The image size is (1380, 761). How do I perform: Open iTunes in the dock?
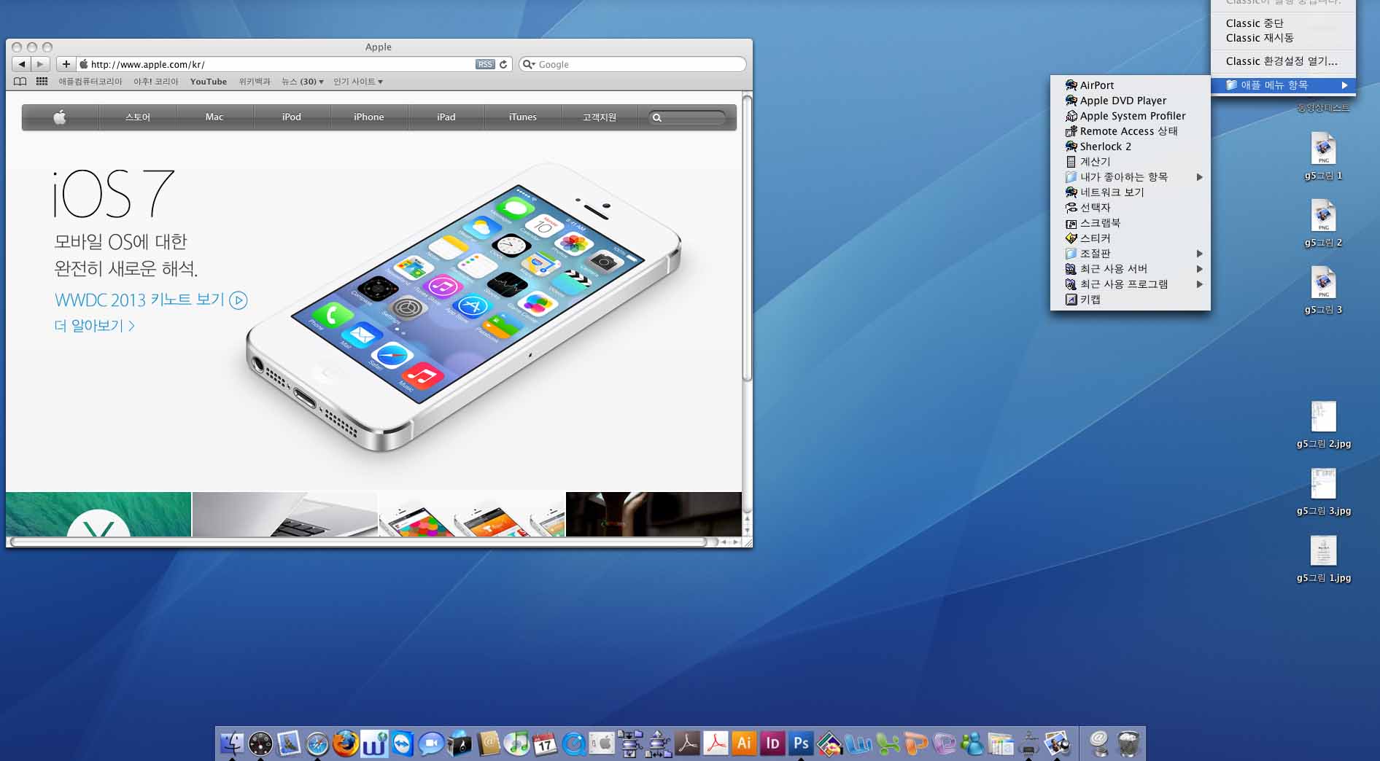tap(517, 744)
